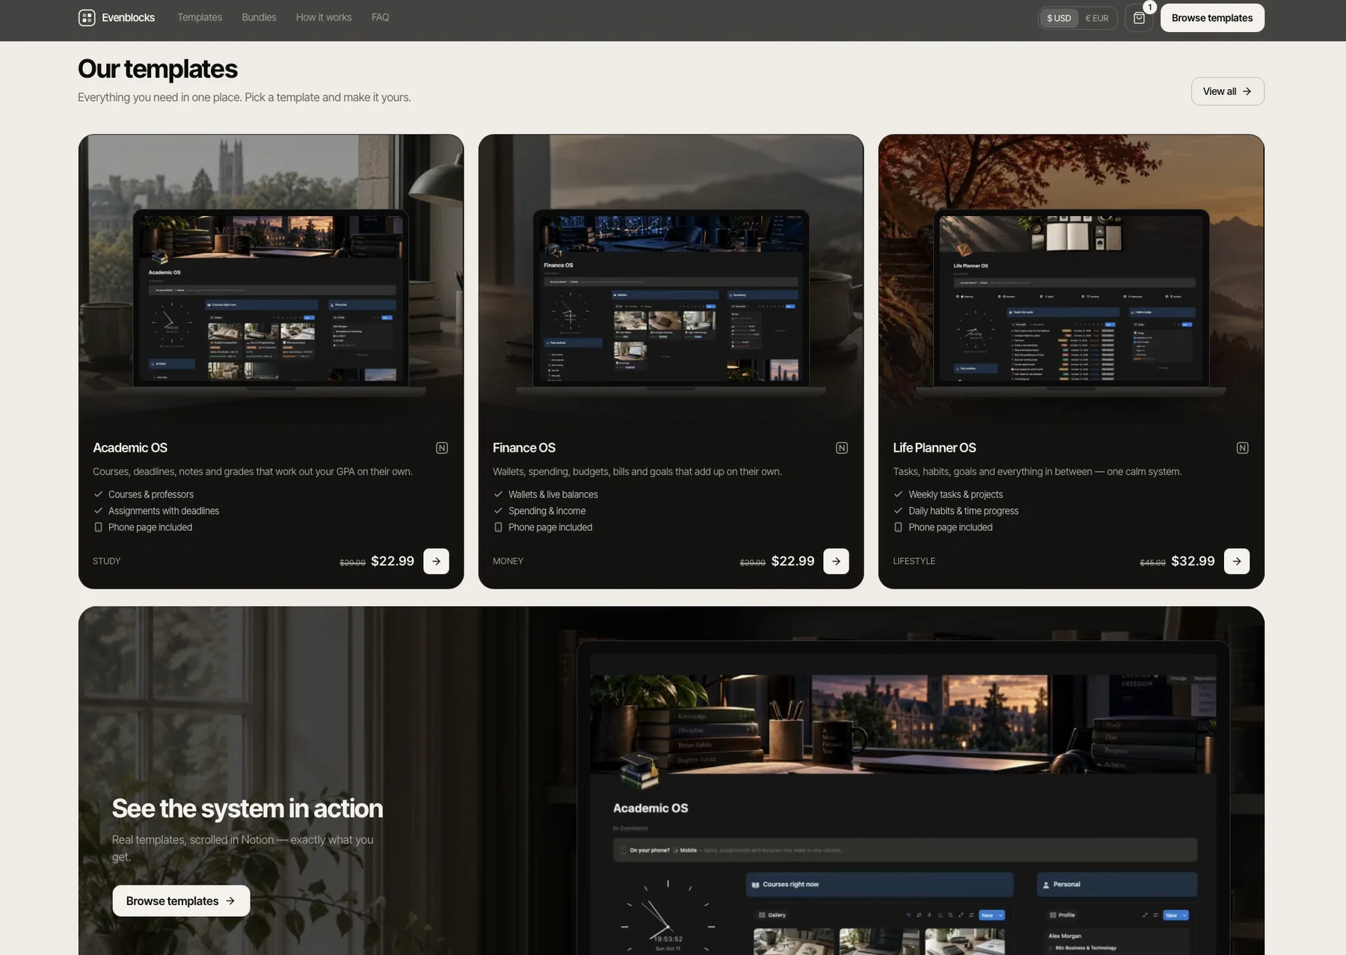The image size is (1346, 955).
Task: Click the Life Planner OS card title
Action: click(x=934, y=448)
